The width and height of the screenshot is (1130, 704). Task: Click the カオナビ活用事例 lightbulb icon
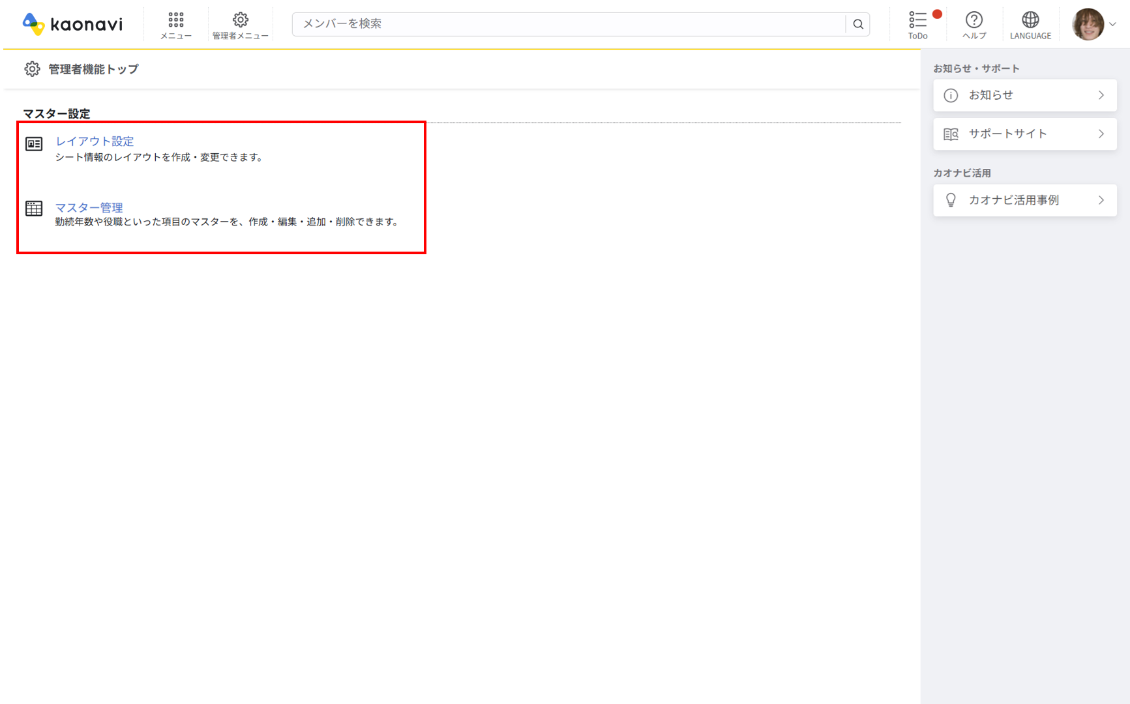pos(951,200)
